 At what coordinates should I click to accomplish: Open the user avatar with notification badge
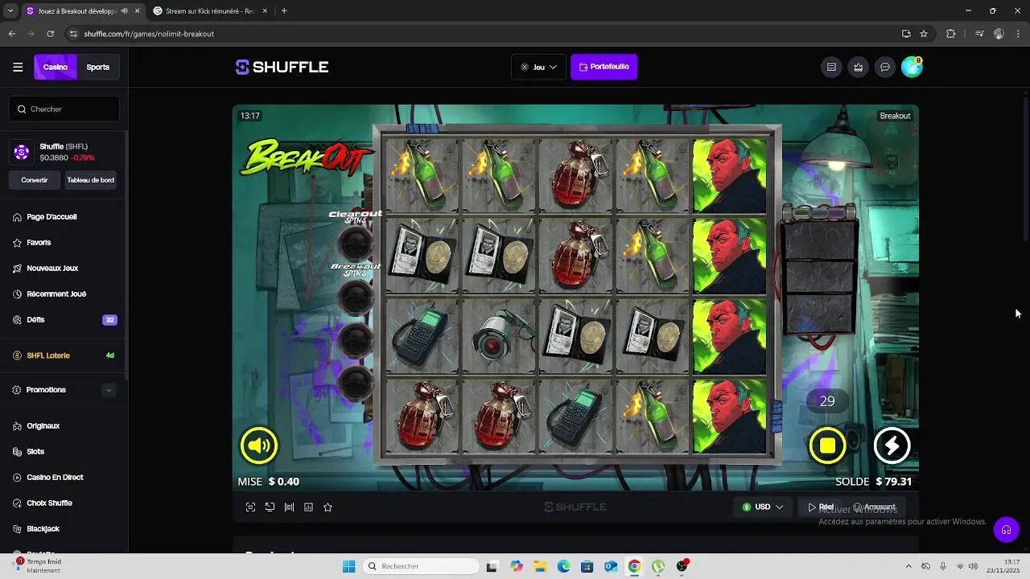912,67
